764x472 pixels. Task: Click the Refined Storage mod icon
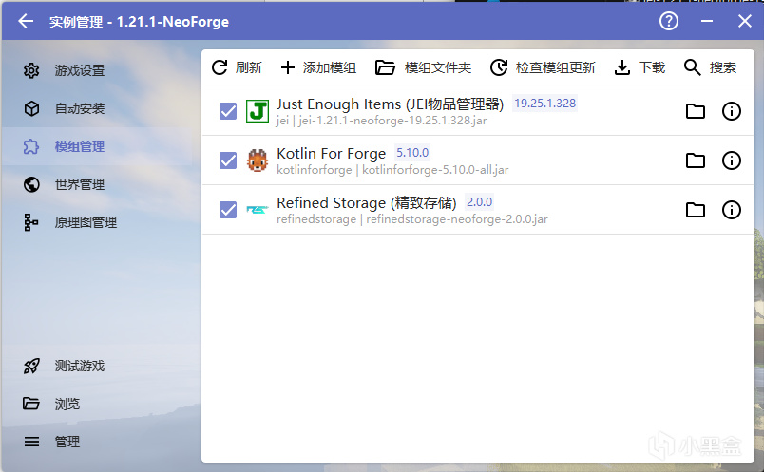[258, 210]
